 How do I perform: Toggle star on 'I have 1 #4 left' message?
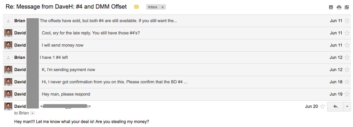point(347,57)
